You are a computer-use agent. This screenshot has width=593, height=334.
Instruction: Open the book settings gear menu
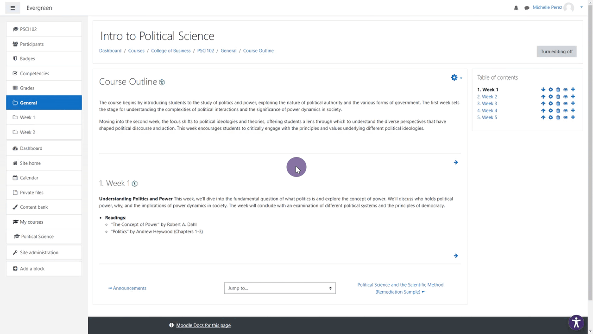tap(456, 78)
